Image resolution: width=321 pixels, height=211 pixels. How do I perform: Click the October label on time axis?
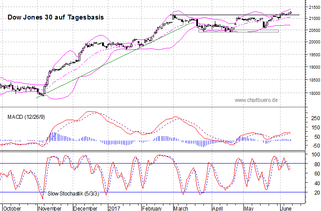12,208
